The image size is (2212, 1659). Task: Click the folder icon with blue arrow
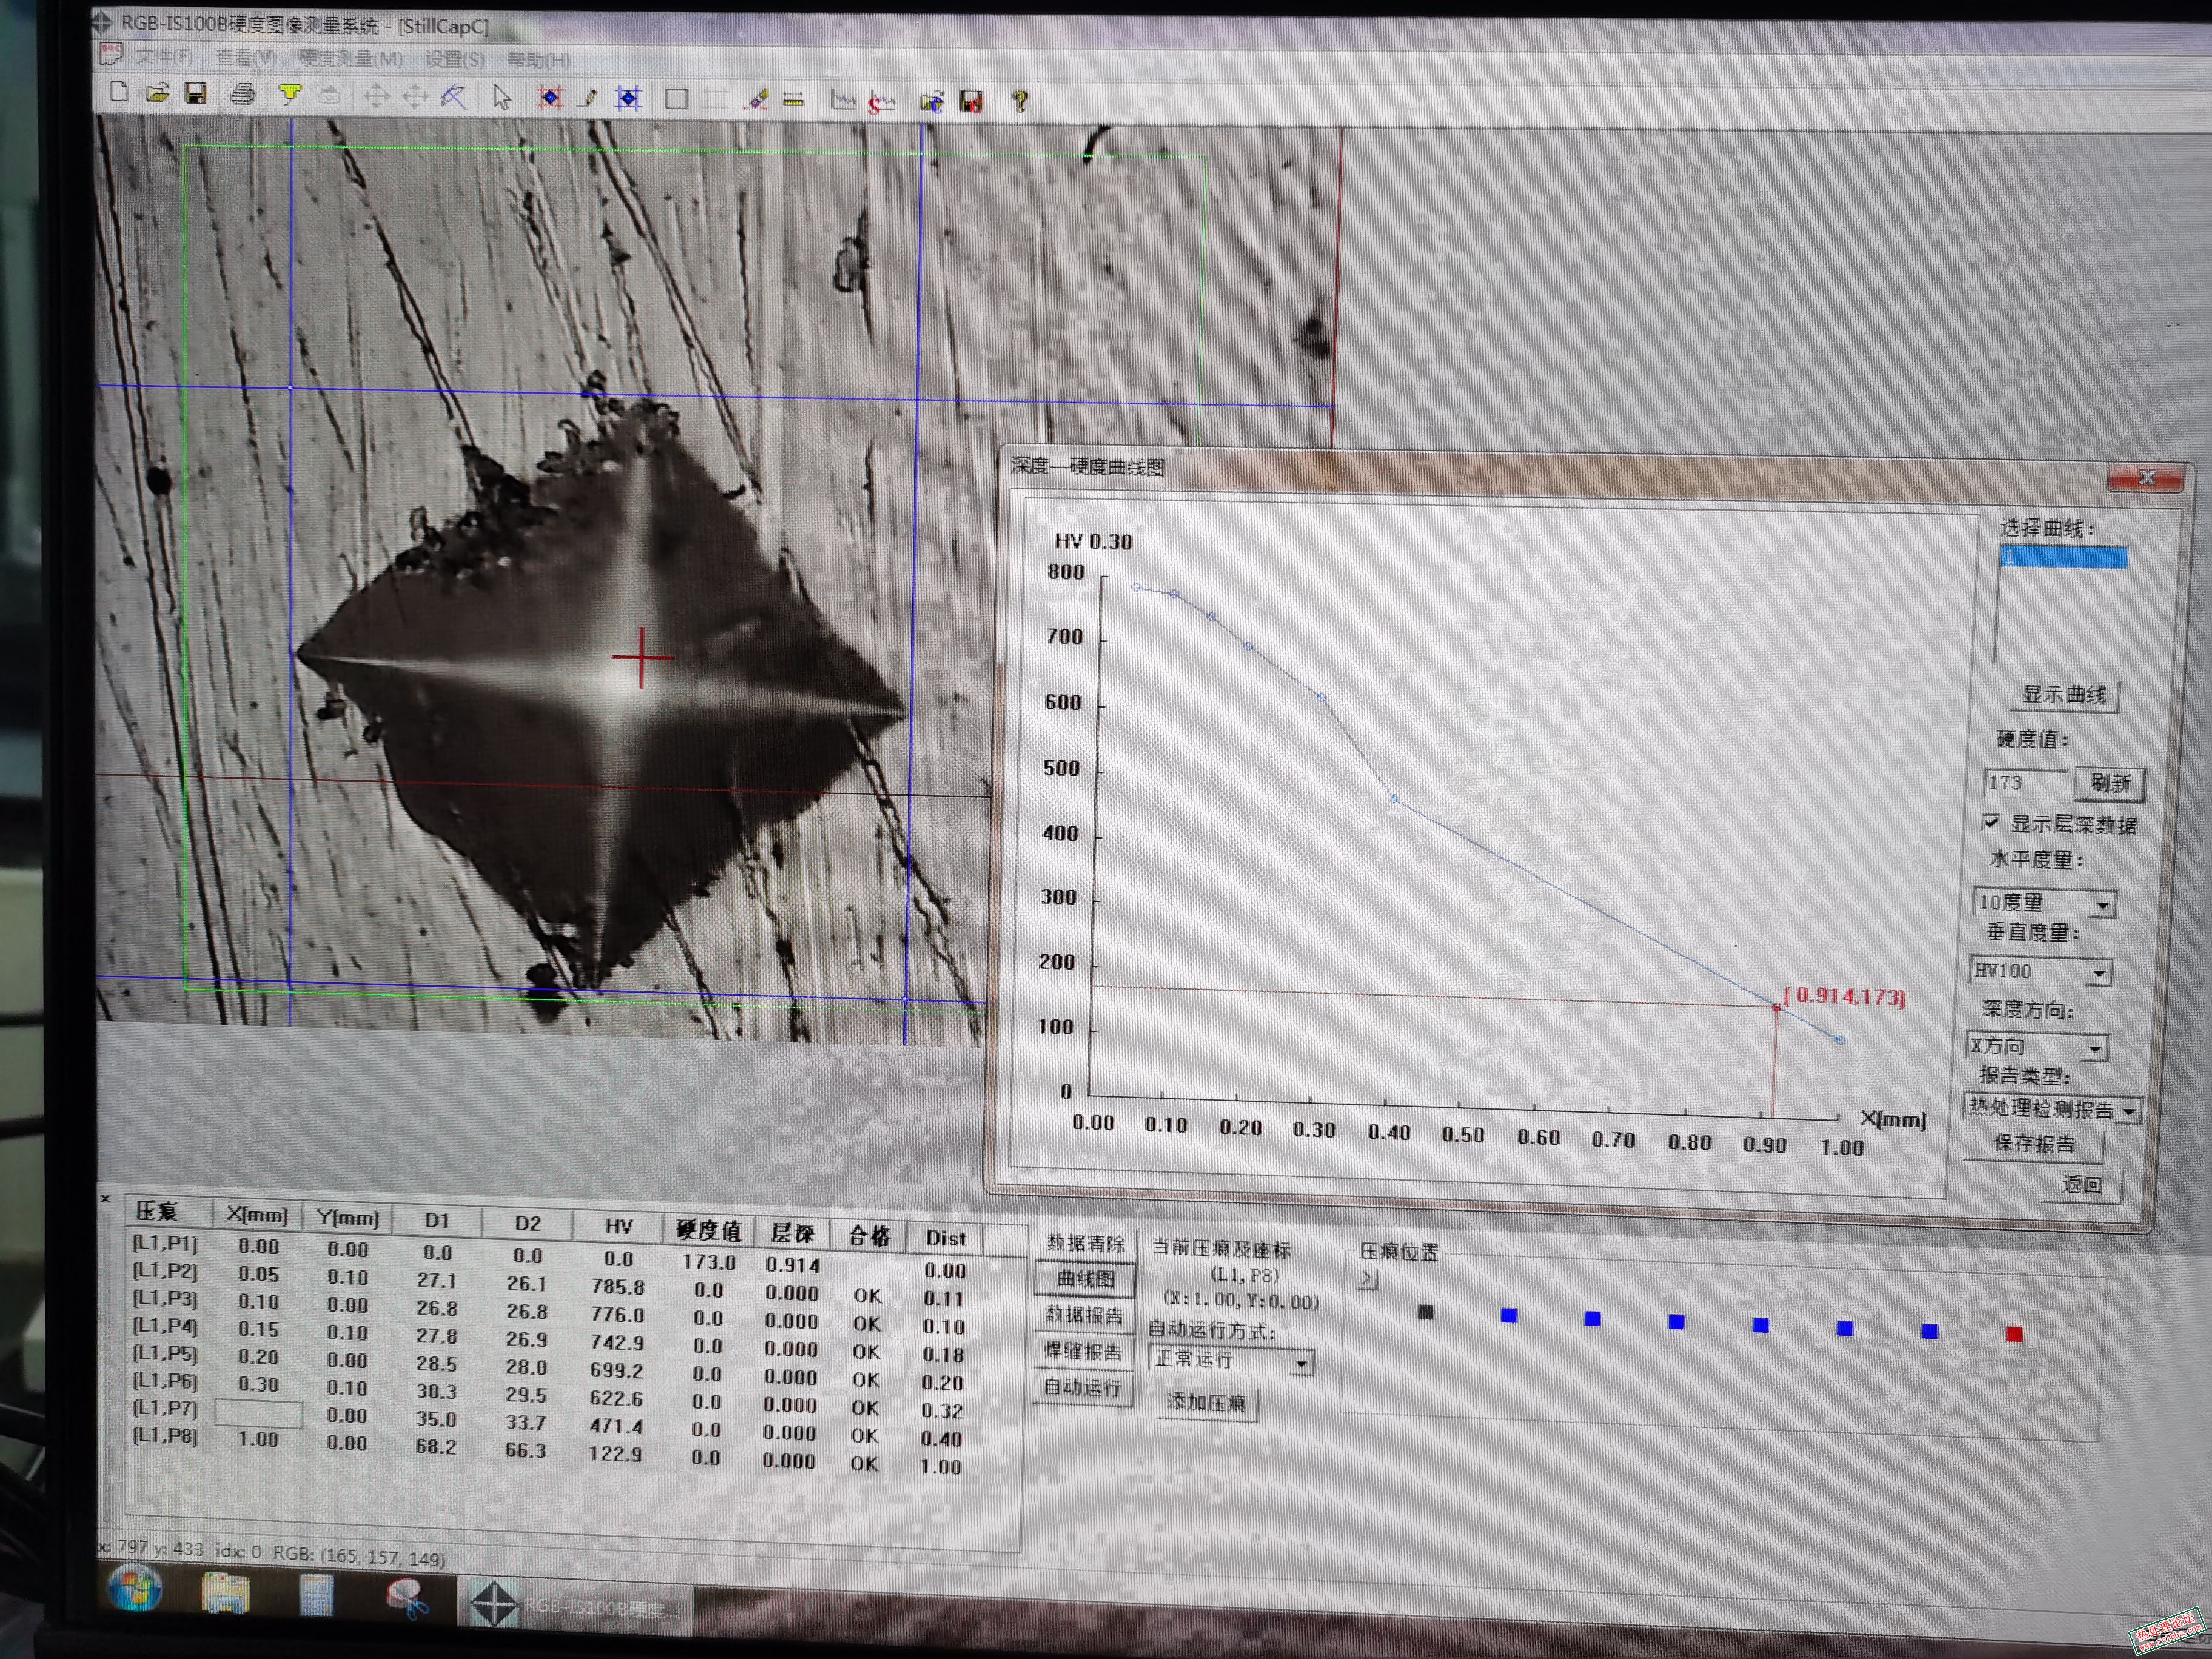(931, 102)
